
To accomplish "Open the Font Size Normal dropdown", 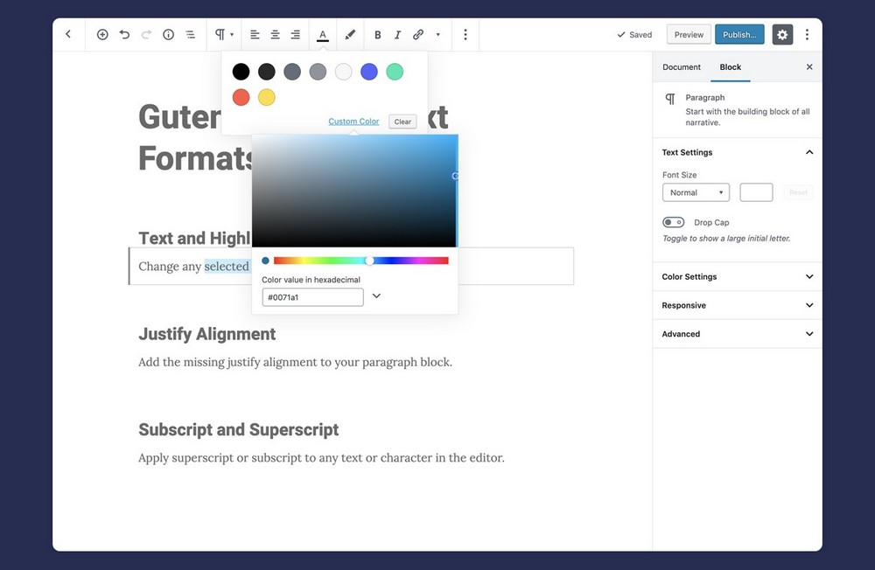I will point(696,192).
